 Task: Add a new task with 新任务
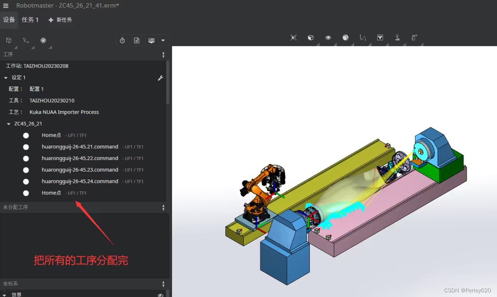coord(60,20)
